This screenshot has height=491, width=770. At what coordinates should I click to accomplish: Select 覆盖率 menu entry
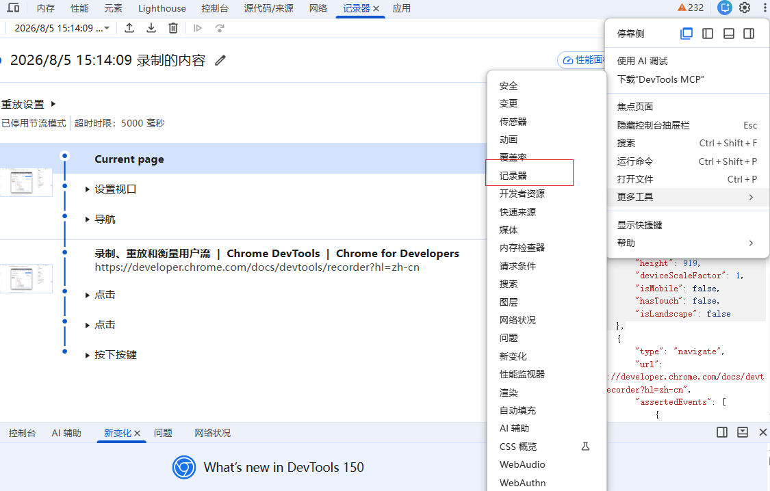547,157
